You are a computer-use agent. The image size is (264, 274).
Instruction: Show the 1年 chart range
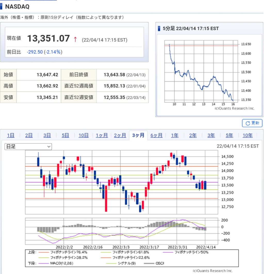tap(175, 135)
